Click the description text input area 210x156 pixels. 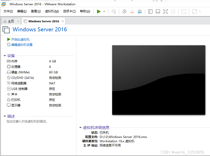[x=27, y=121]
